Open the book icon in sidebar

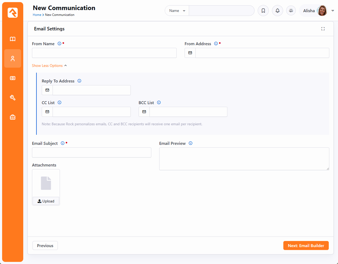[13, 39]
